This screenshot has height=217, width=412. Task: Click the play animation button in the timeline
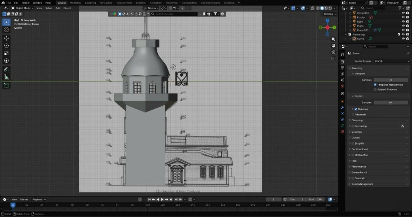point(162,199)
